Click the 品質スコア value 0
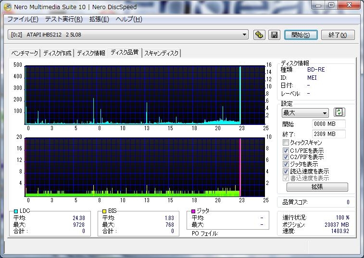The height and width of the screenshot is (258, 364). [x=348, y=202]
